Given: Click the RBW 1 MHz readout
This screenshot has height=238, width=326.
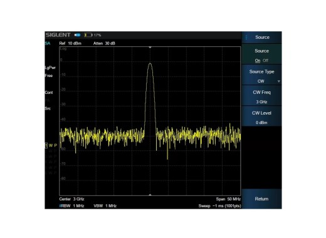Looking at the screenshot, I should (72, 206).
